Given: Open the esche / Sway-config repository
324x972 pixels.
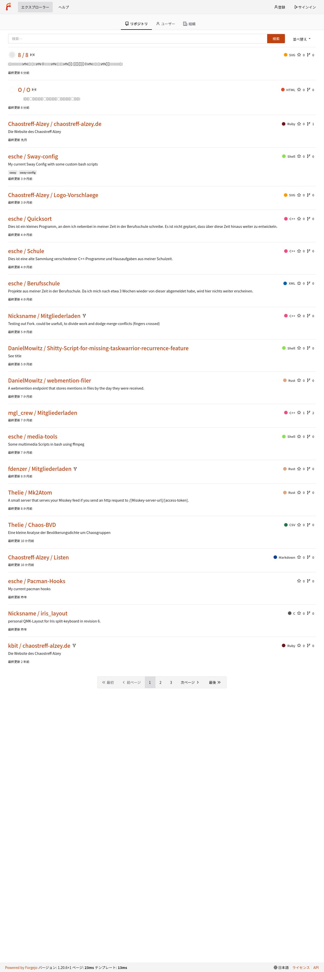Looking at the screenshot, I should pos(33,156).
